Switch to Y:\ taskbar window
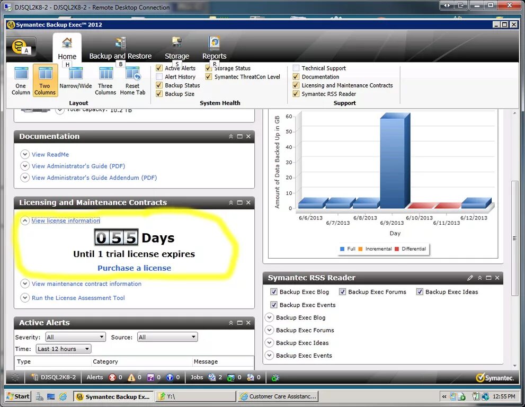 point(196,396)
